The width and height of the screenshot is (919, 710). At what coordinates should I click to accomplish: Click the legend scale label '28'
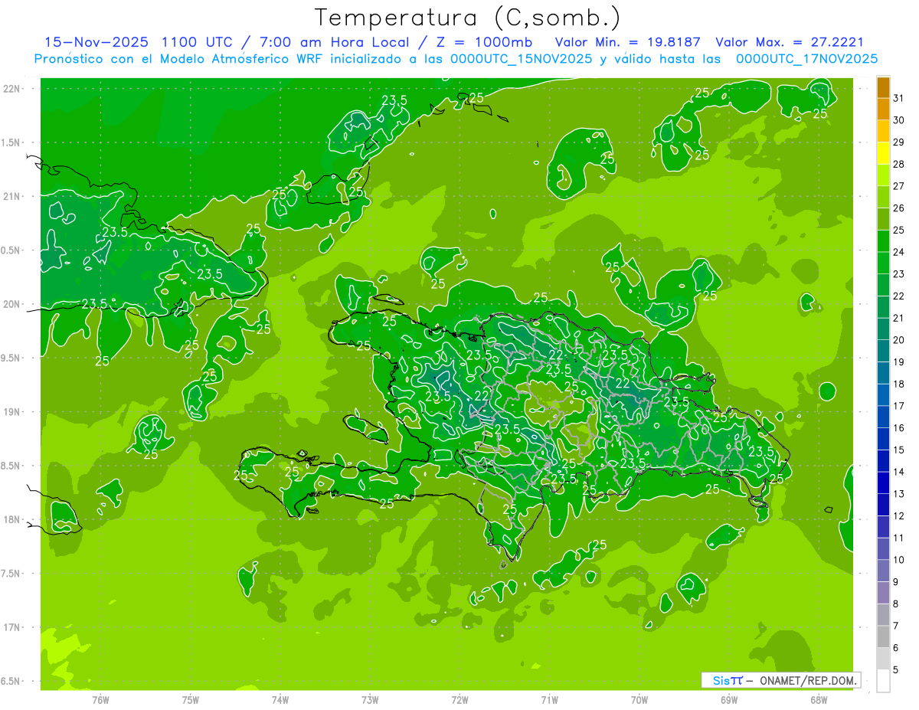pyautogui.click(x=899, y=165)
